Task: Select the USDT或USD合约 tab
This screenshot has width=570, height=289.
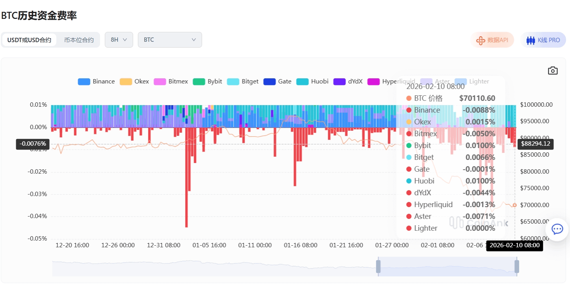Action: 29,40
